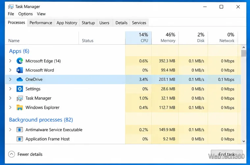Click the vertical scrollbar thumb
This screenshot has height=165, width=250.
[x=244, y=53]
